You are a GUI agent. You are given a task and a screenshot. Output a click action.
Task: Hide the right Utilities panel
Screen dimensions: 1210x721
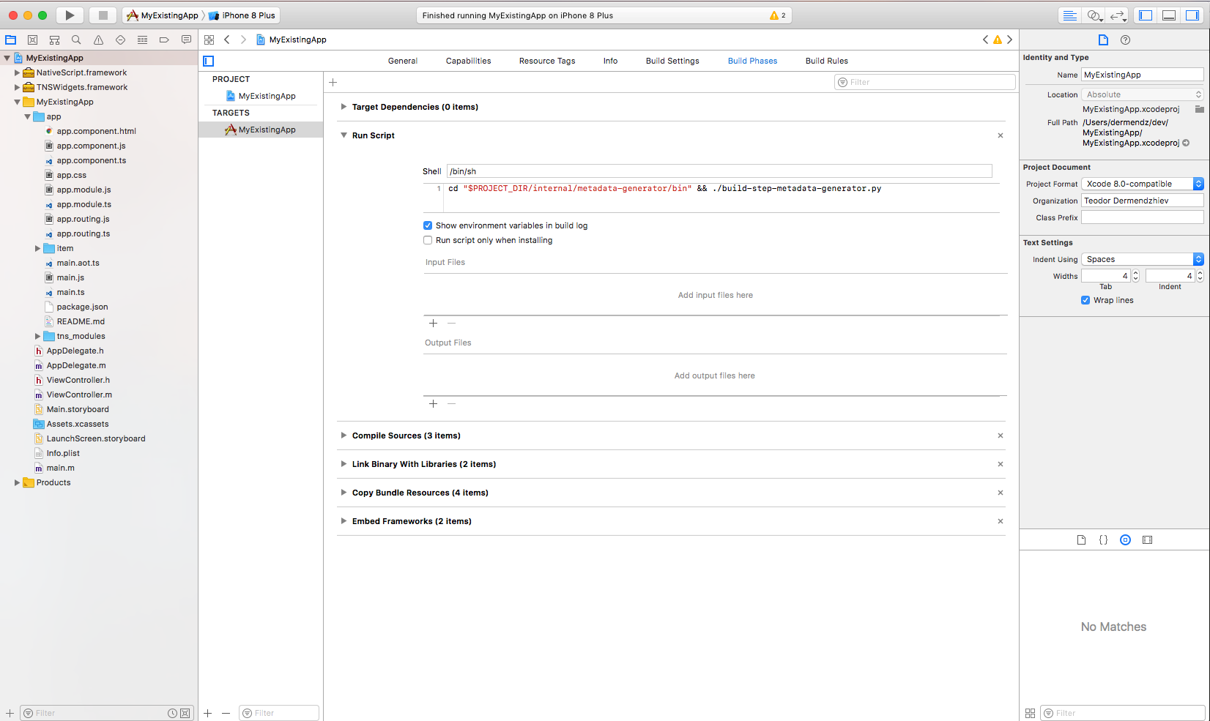[1192, 15]
